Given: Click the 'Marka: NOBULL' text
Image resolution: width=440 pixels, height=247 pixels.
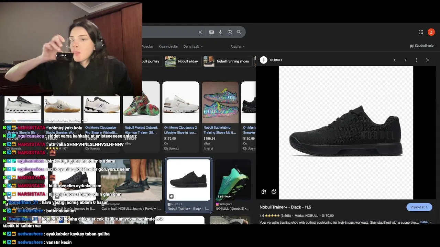Looking at the screenshot, I should 306,216.
